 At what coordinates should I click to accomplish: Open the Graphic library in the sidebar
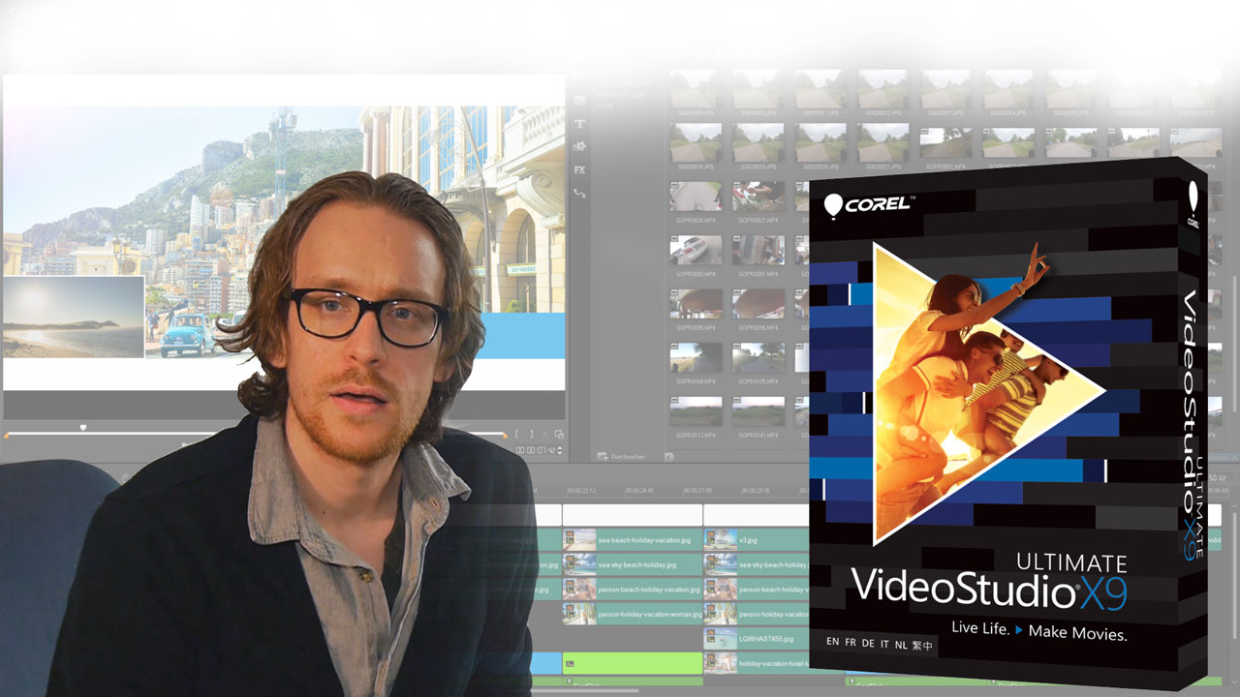coord(580,146)
